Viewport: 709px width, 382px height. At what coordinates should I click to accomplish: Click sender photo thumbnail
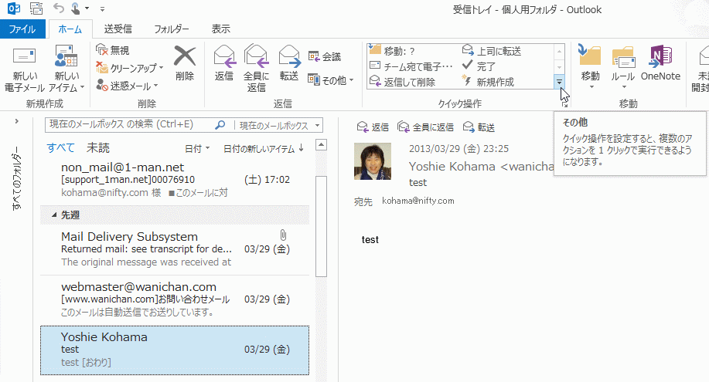(373, 161)
